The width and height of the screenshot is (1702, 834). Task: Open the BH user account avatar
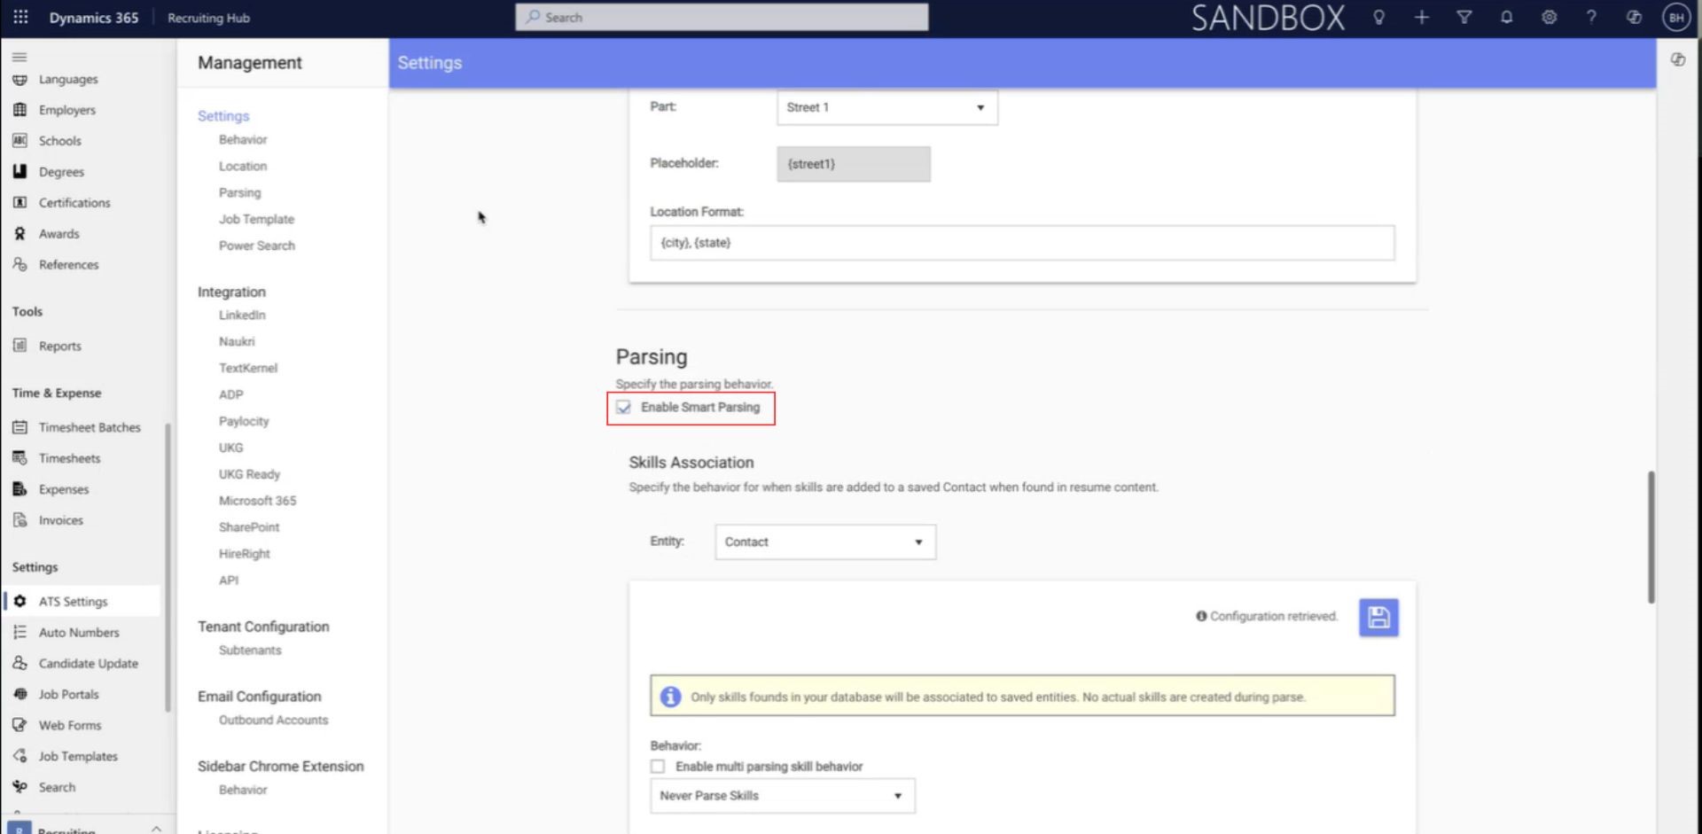[1676, 17]
